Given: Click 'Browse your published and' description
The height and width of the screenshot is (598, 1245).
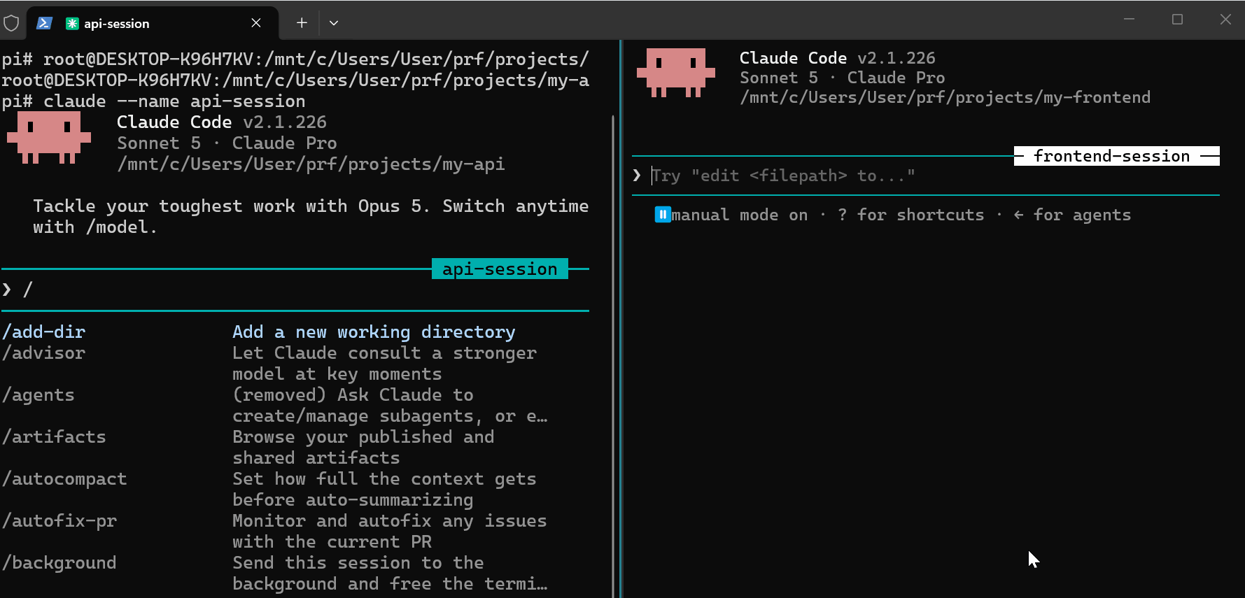Looking at the screenshot, I should coord(363,437).
